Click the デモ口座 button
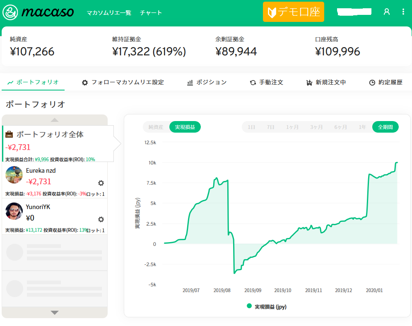Screen dimensions: 412x326 coord(293,12)
